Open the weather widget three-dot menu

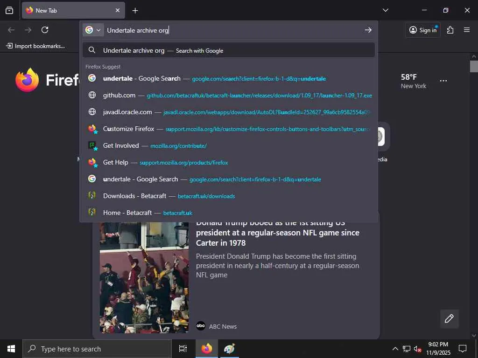[x=443, y=81]
